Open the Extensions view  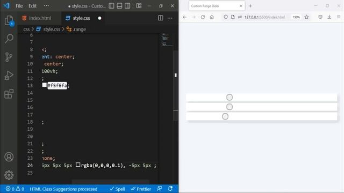pyautogui.click(x=9, y=94)
